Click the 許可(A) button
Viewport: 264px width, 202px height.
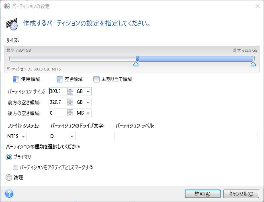click(203, 194)
